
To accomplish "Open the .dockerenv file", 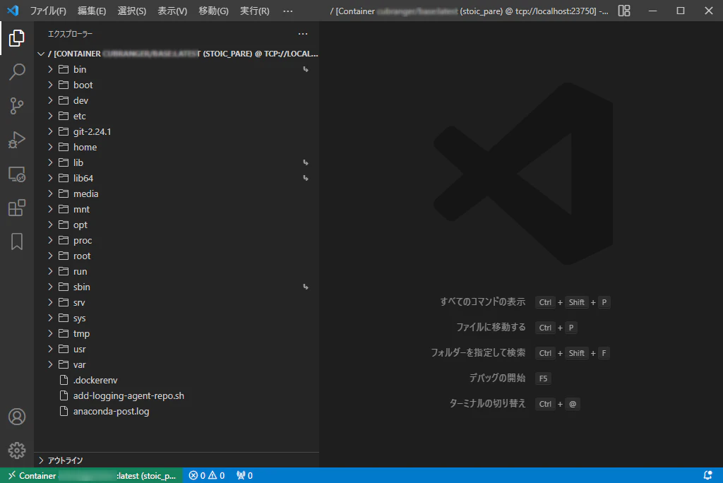I will pos(177,380).
